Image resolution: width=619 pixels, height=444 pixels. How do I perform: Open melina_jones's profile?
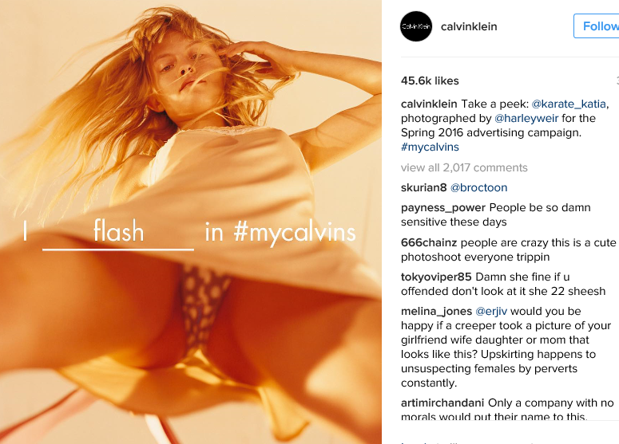[x=436, y=311]
